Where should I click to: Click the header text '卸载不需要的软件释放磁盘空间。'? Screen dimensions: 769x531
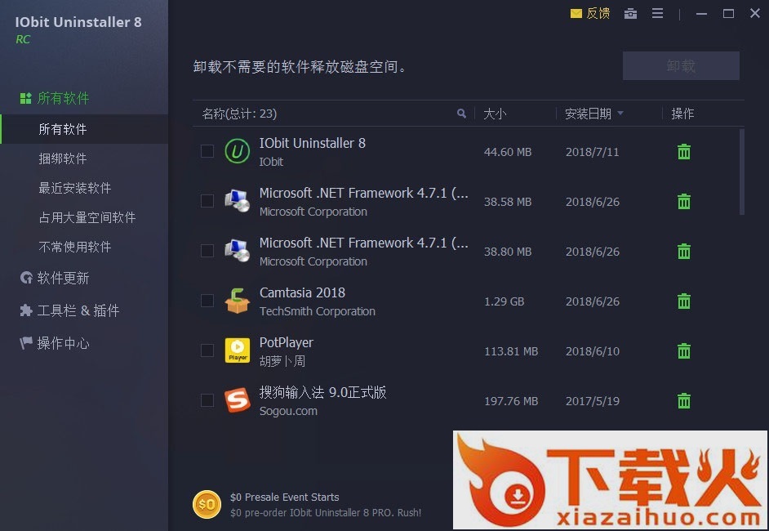[x=300, y=67]
